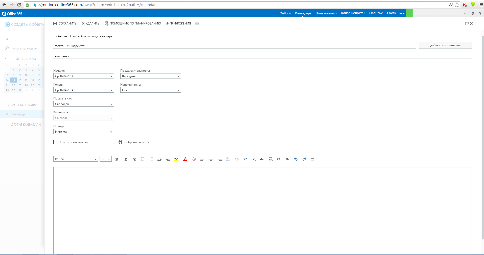This screenshot has height=255, width=484.
Task: Open more event toolbar options
Action: tap(197, 23)
